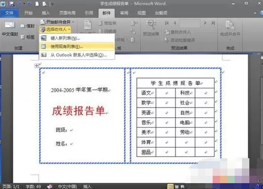Image resolution: width=263 pixels, height=189 pixels.
Task: Select Full Screen Reading view button
Action: pos(177,187)
